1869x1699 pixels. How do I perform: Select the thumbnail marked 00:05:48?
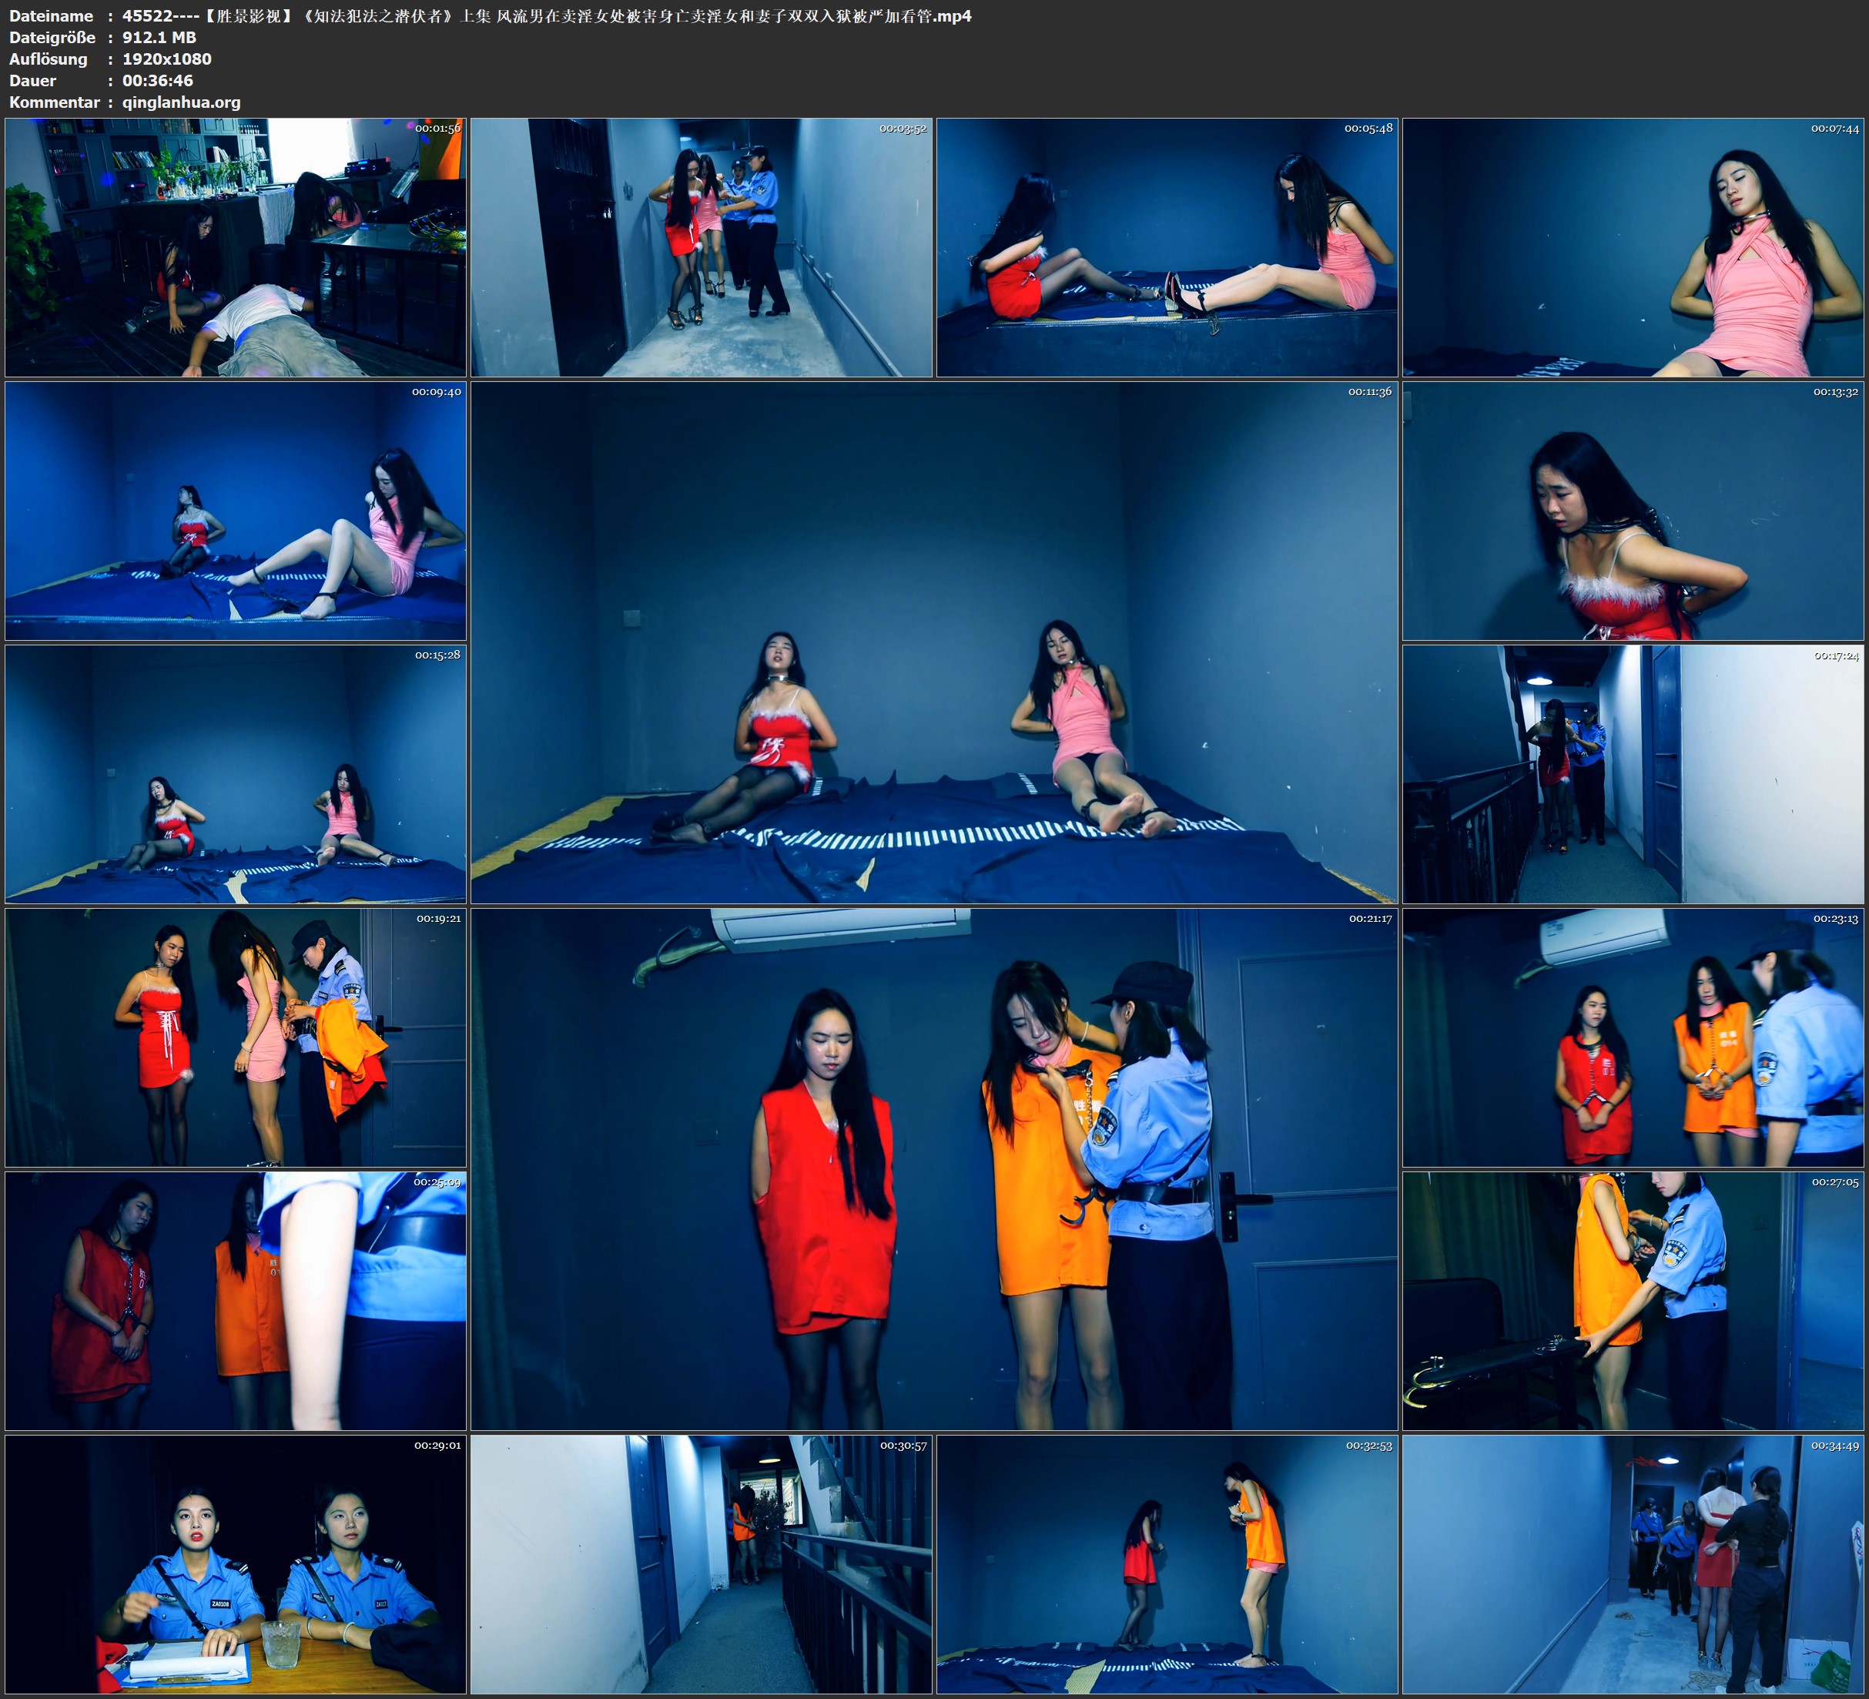coord(1167,246)
